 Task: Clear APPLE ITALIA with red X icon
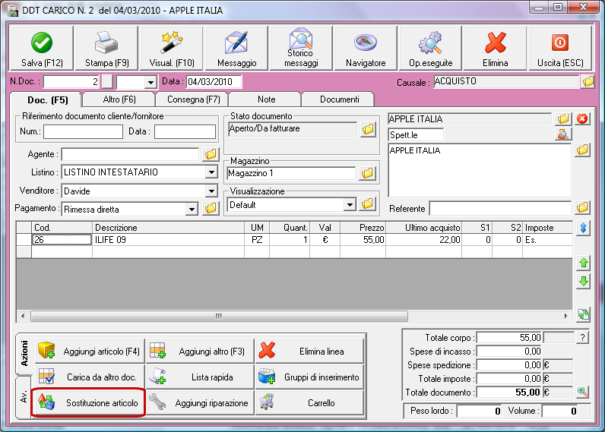coord(582,118)
